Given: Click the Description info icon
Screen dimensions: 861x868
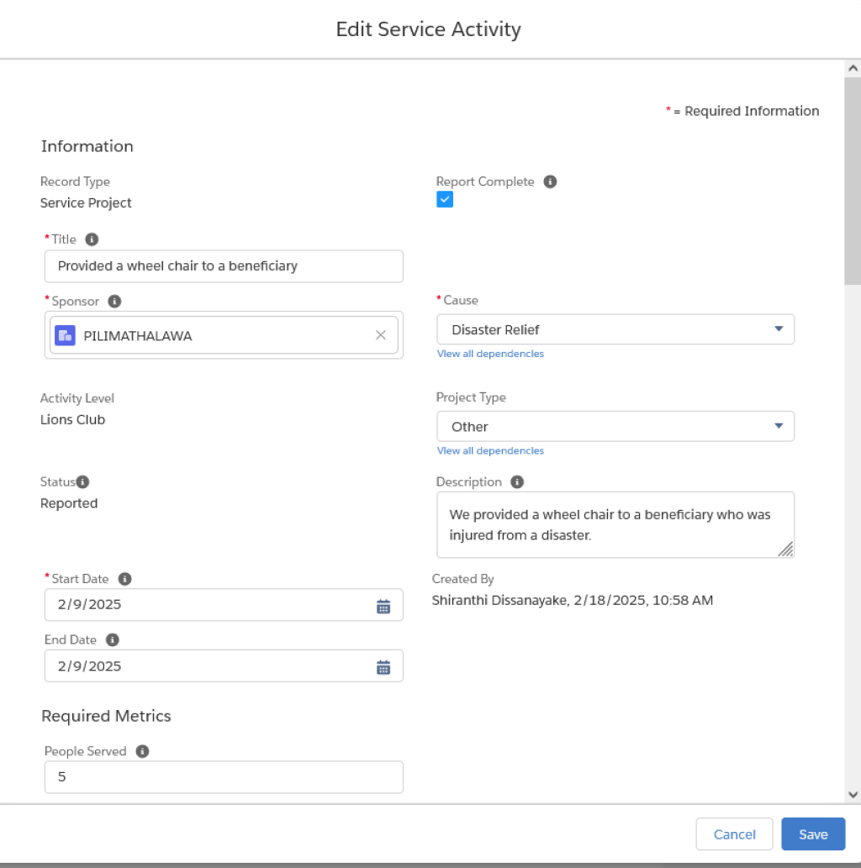Looking at the screenshot, I should [516, 482].
